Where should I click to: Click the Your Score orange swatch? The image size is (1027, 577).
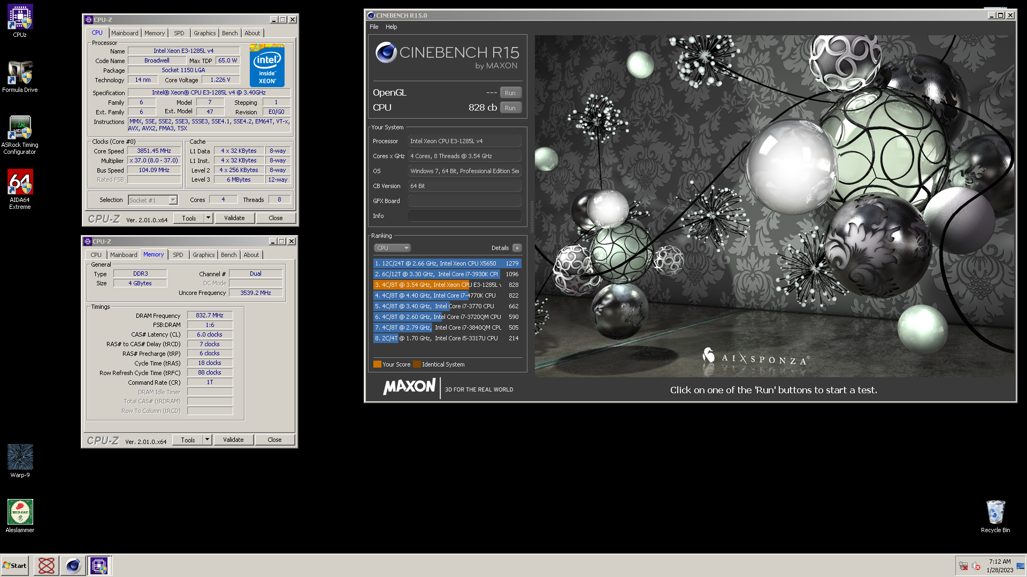pos(377,364)
